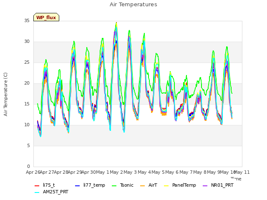Click the 10 y-axis tick label
267x200 pixels.
point(27,125)
